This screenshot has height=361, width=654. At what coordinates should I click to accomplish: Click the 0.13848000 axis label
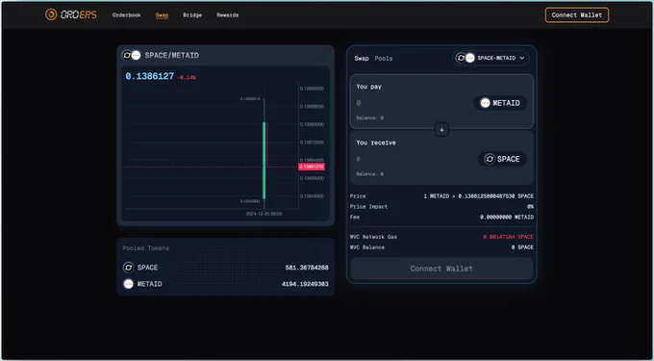pyautogui.click(x=312, y=196)
